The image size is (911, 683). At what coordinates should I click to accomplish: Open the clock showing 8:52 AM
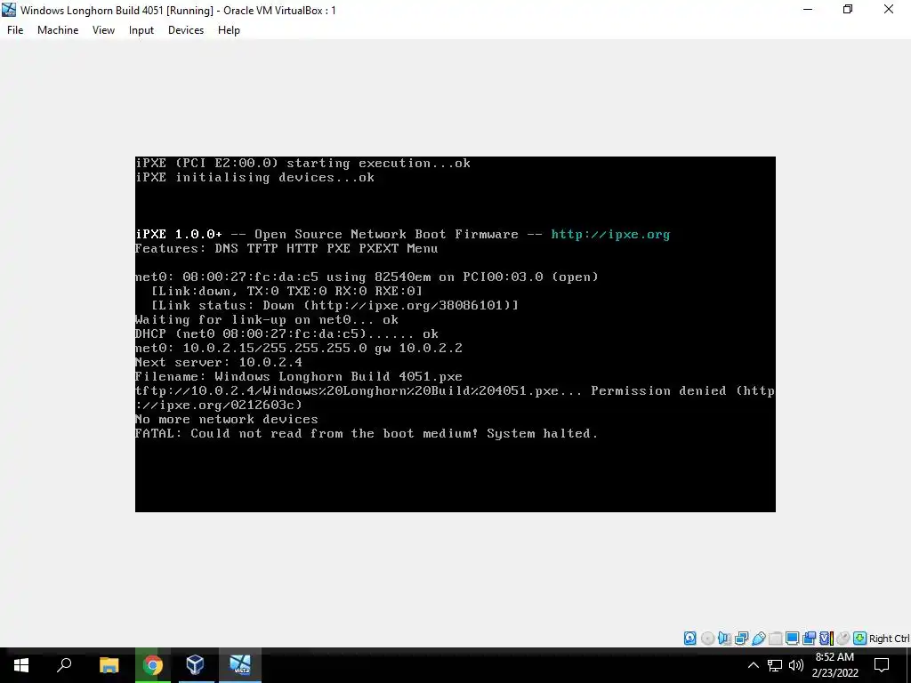tap(834, 665)
